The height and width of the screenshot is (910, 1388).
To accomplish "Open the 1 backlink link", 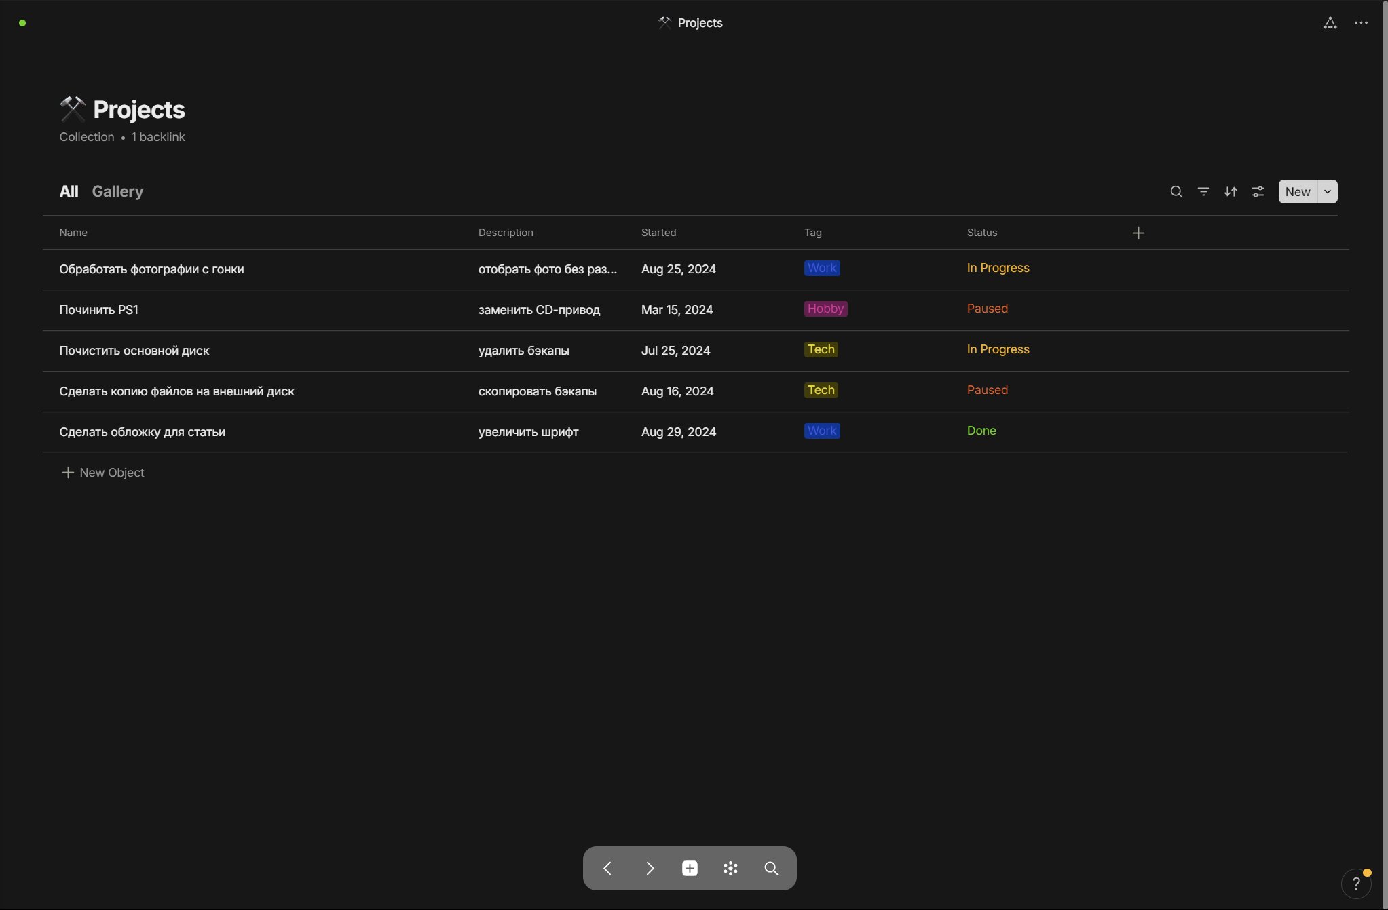I will pos(158,137).
